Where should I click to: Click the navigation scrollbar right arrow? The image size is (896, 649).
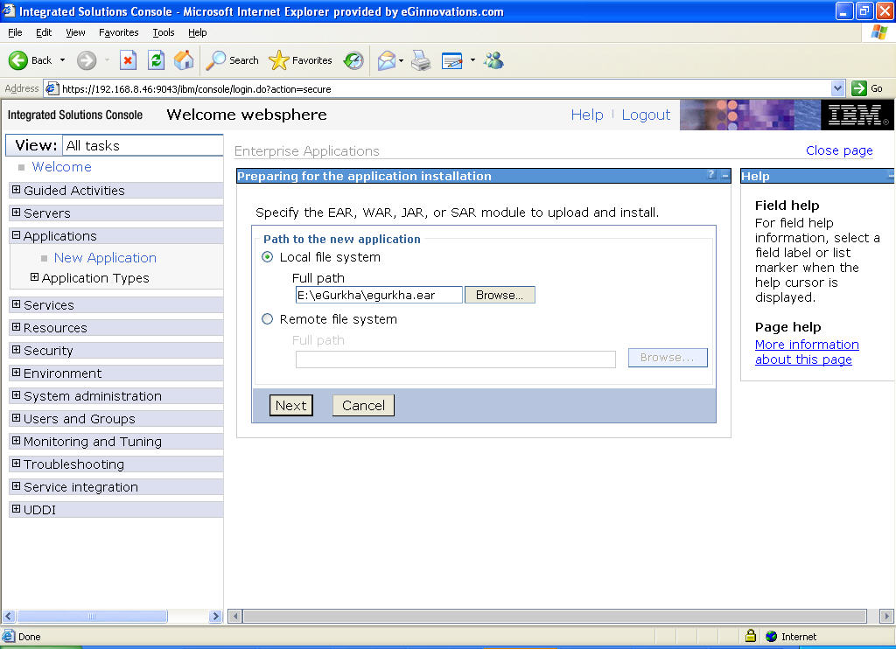(x=215, y=616)
